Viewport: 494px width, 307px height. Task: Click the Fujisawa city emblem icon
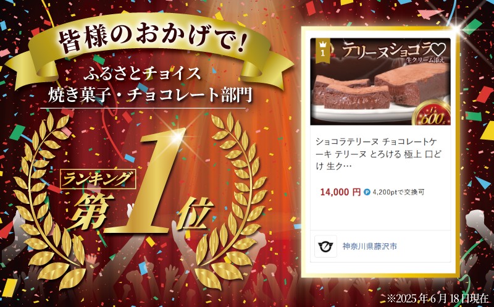tap(326, 246)
